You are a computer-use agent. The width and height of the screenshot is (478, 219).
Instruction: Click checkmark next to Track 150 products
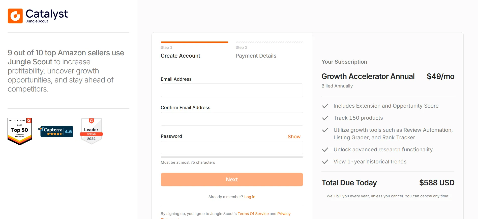[x=325, y=118]
